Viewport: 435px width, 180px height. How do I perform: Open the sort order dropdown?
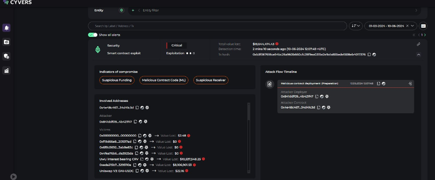[x=355, y=26]
